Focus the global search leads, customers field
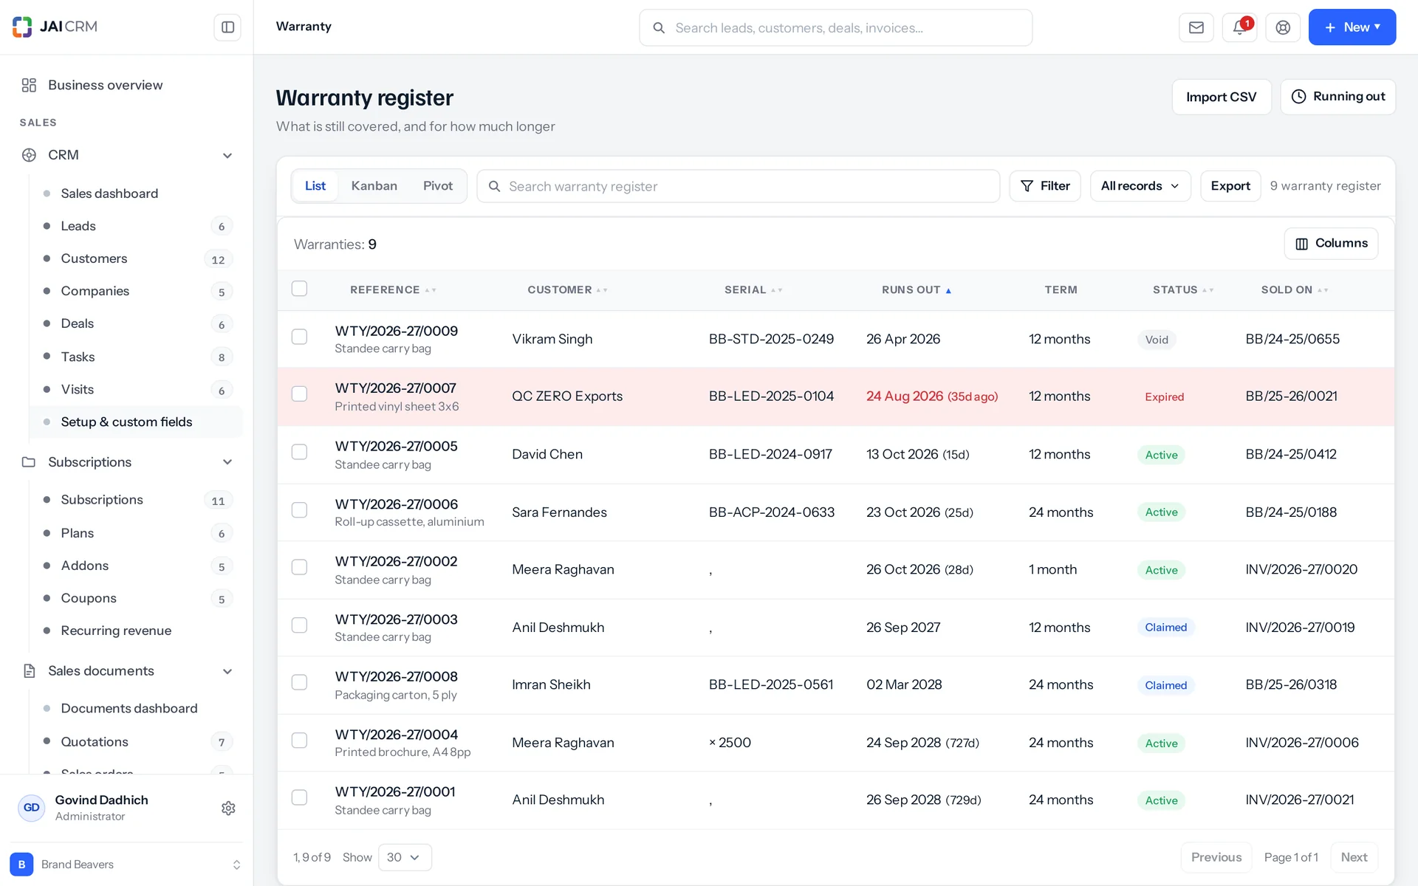 pyautogui.click(x=835, y=28)
